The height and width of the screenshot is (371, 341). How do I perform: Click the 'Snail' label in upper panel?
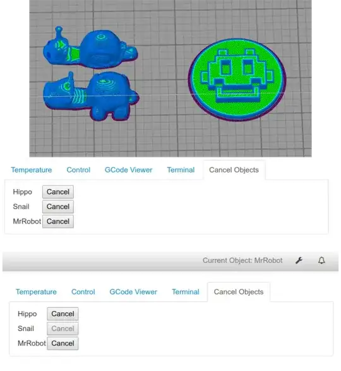pos(21,207)
